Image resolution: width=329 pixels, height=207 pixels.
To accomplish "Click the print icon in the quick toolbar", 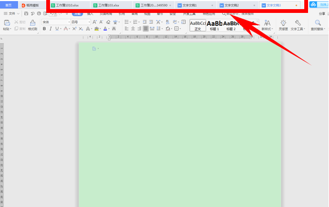I will pyautogui.click(x=39, y=13).
